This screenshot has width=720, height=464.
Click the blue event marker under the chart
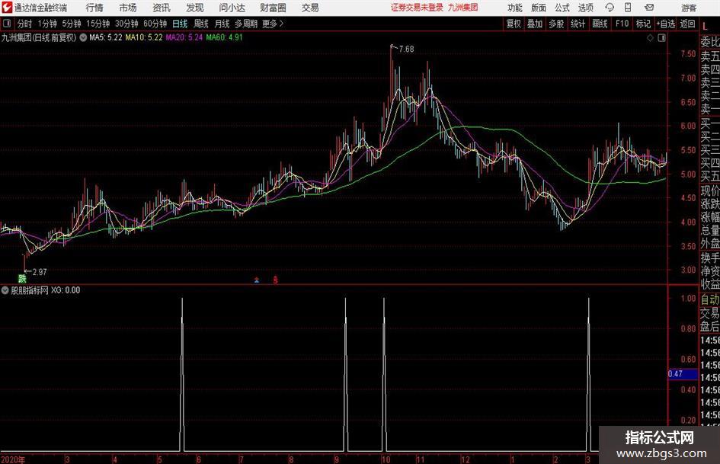pos(257,280)
